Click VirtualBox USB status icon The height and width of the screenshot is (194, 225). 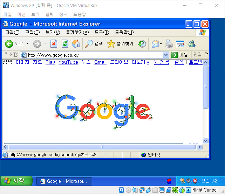[149, 190]
